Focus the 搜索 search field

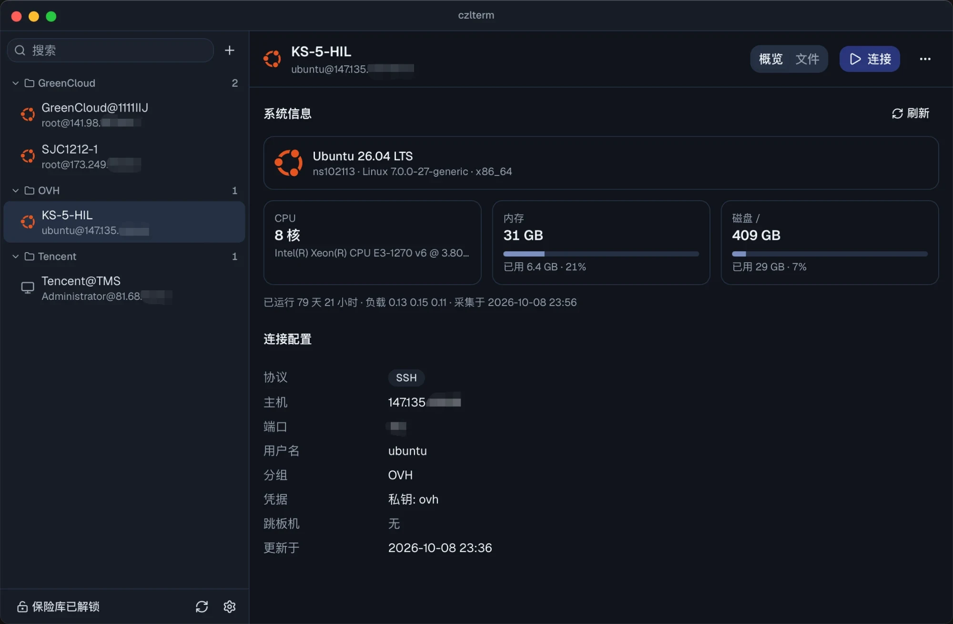click(x=111, y=51)
